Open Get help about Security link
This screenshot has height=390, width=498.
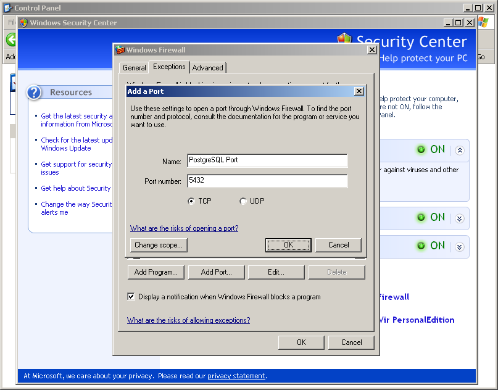[x=75, y=188]
